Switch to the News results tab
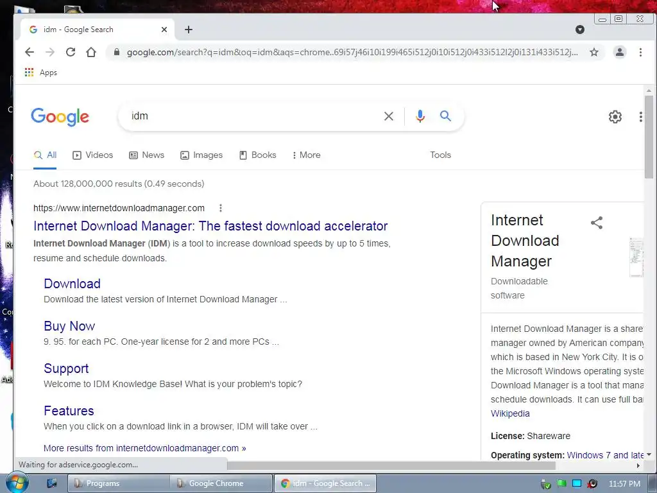657x493 pixels. pos(147,155)
